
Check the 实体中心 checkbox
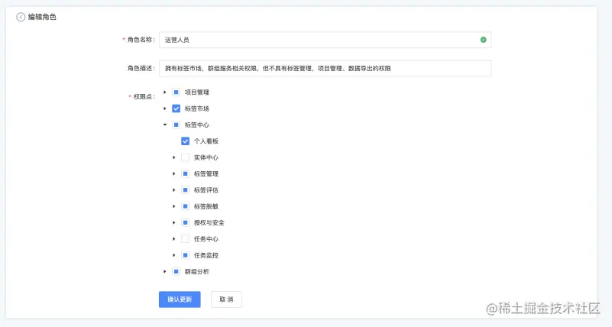click(186, 157)
